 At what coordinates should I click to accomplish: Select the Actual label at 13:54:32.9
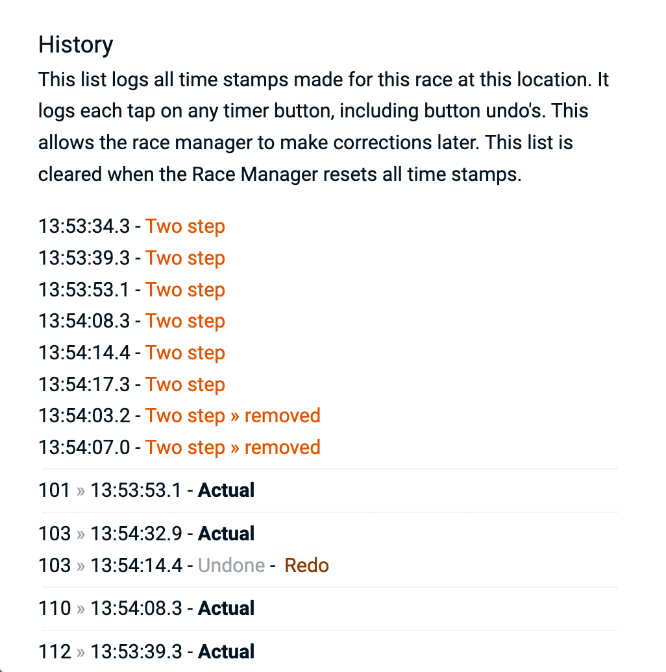[226, 534]
